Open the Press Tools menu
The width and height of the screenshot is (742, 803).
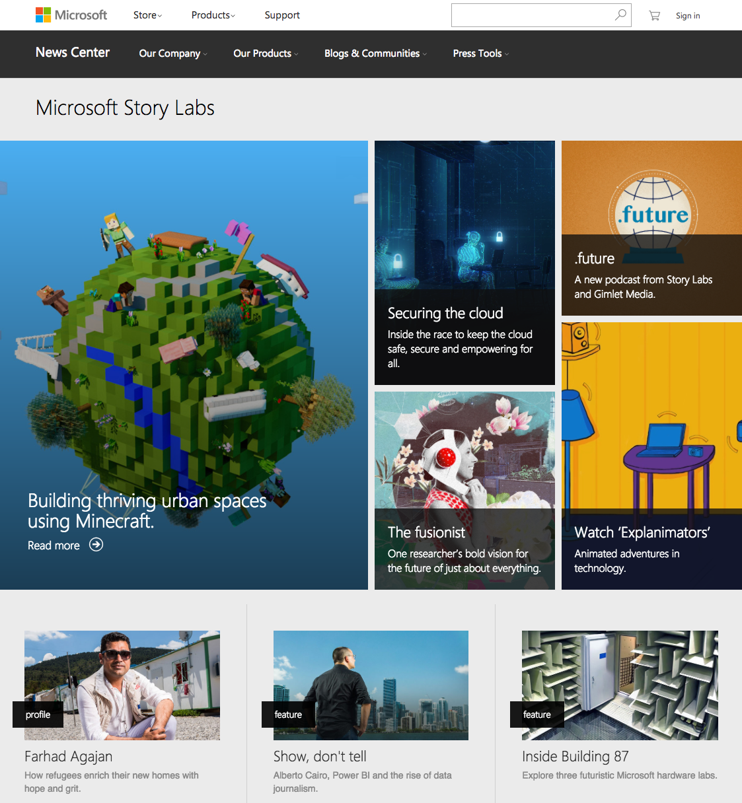tap(480, 53)
